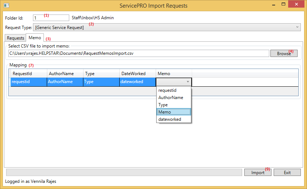307x189 pixels.
Task: Click the Browse button
Action: (284, 53)
